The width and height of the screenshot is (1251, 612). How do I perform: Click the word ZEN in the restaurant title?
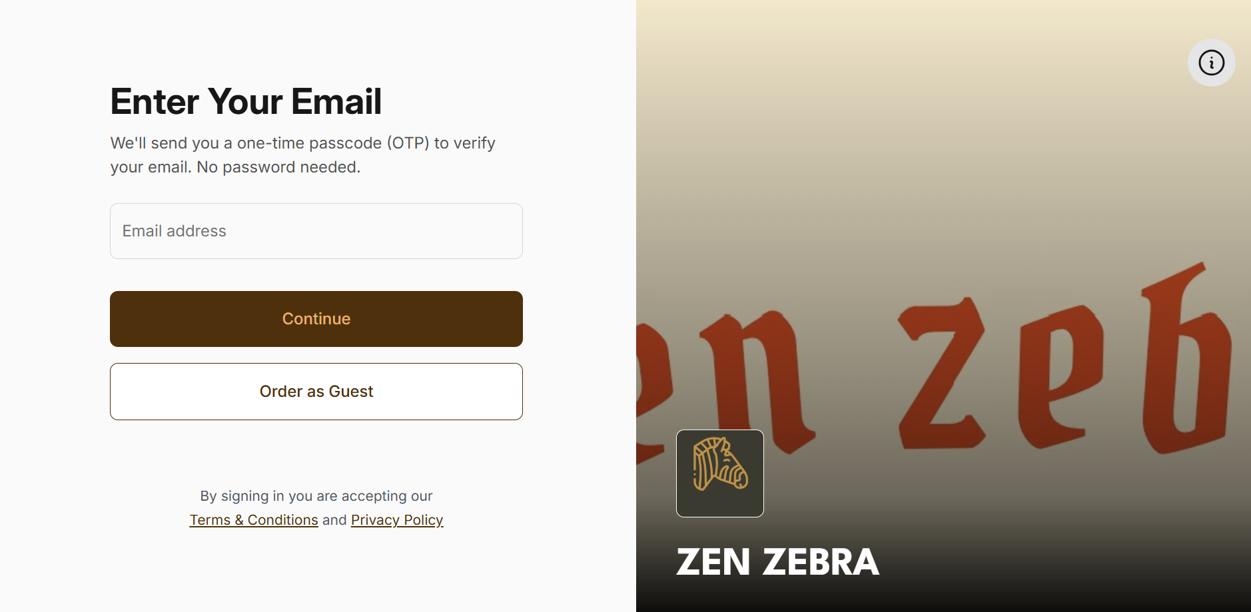click(713, 562)
